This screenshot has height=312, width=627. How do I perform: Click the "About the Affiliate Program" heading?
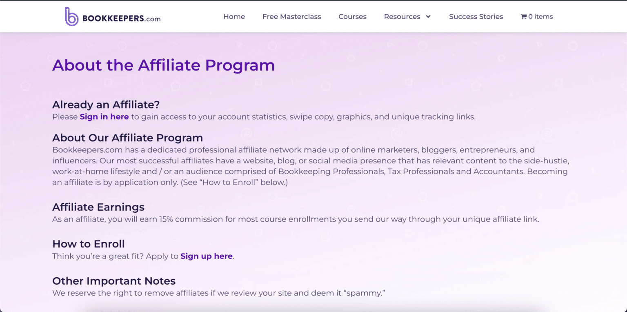(x=163, y=65)
